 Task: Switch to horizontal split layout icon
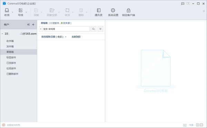point(197,125)
